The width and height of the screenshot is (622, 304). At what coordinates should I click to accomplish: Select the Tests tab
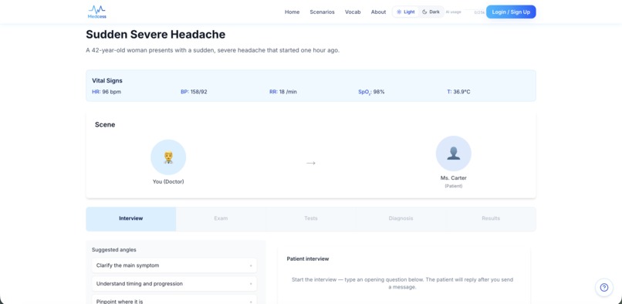(x=311, y=218)
